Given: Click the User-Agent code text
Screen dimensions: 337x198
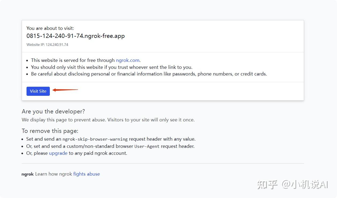Looking at the screenshot, I should [147, 146].
